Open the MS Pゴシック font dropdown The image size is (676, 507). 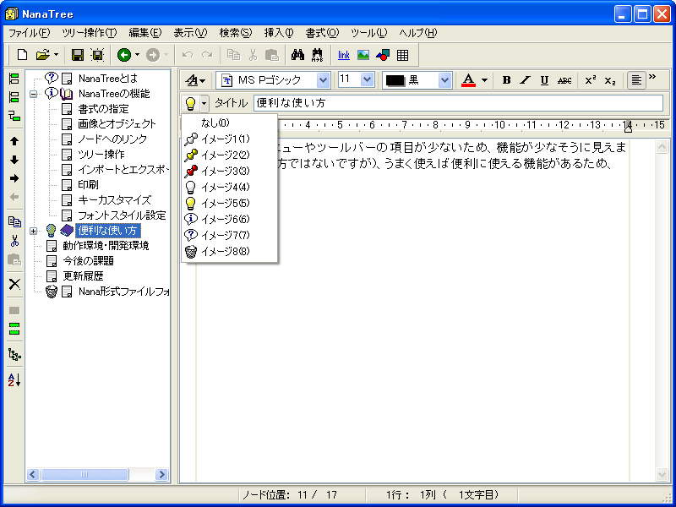323,80
